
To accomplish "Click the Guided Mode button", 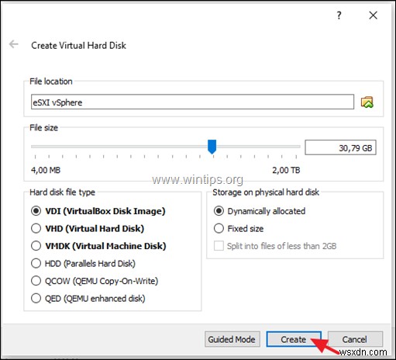I will pos(232,339).
